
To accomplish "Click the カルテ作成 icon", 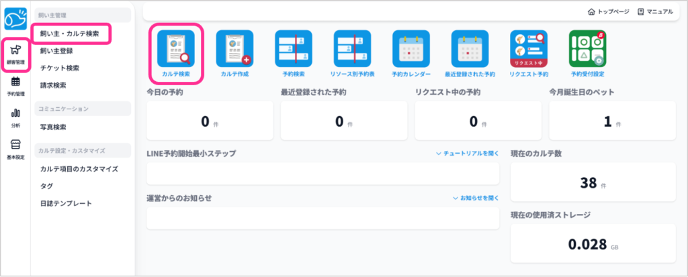I will 234,49.
